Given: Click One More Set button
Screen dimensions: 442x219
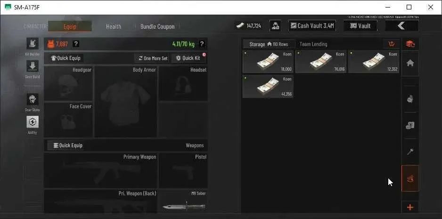Looking at the screenshot, I should pyautogui.click(x=153, y=58).
